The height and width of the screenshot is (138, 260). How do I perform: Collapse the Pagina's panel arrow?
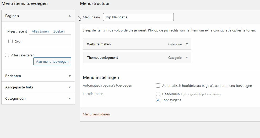70,16
